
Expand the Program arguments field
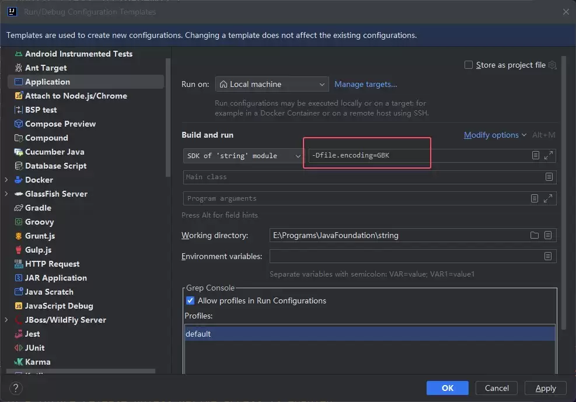coord(548,198)
